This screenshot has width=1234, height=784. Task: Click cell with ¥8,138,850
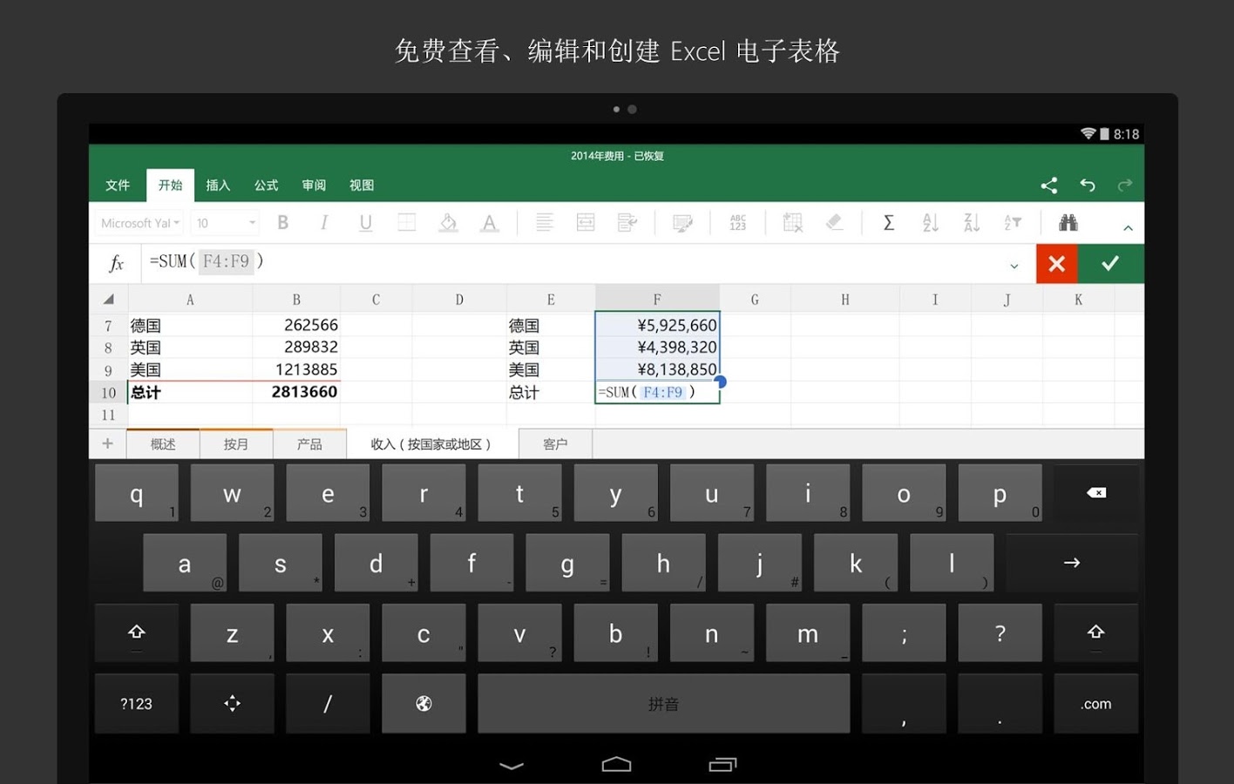pyautogui.click(x=657, y=369)
